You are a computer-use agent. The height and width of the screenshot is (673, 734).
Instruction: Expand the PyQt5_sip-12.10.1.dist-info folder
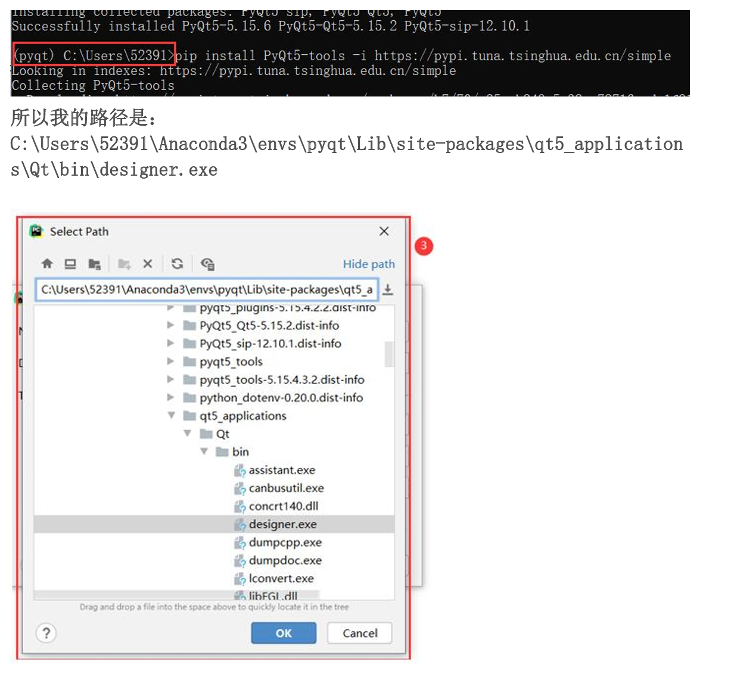171,343
